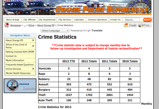This screenshot has width=159, height=109.
Task: Open Frequently Asked Questions link
Action: click(20, 64)
